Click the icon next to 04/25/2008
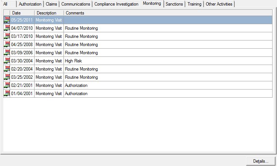Image resolution: width=277 pixels, height=166 pixels. click(7, 45)
